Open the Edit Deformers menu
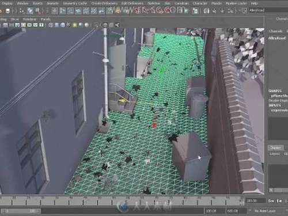Image resolution: width=288 pixels, height=216 pixels. point(132,3)
